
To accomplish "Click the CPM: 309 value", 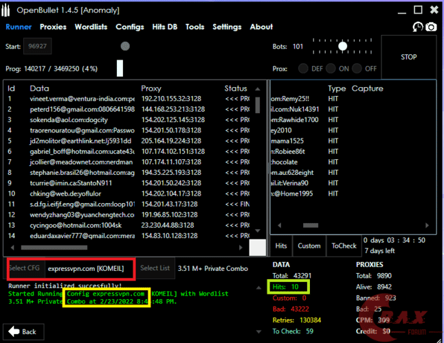I will point(373,320).
